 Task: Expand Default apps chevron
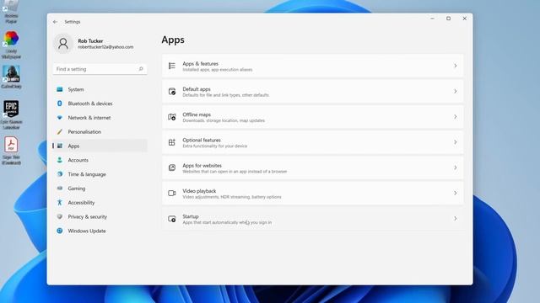[x=456, y=91]
